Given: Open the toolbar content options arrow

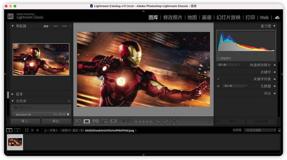Looking at the screenshot, I should pyautogui.click(x=210, y=121).
